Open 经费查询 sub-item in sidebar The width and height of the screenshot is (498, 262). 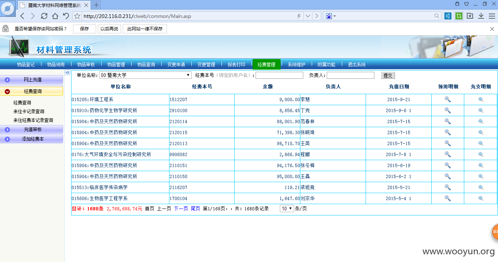[22, 103]
